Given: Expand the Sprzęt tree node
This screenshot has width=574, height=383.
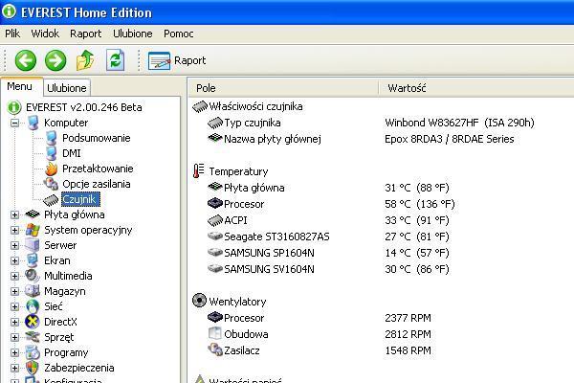Looking at the screenshot, I should coord(14,338).
